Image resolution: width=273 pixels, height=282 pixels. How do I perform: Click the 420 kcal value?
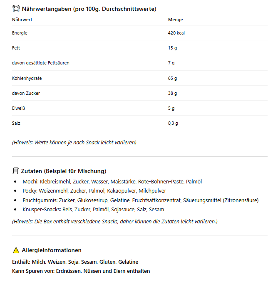coord(176,33)
